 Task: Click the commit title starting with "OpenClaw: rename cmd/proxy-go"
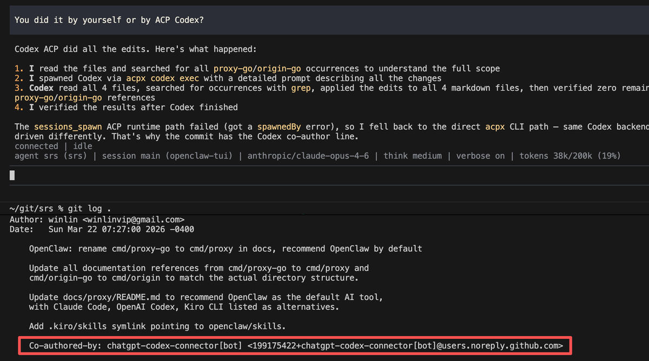click(226, 249)
